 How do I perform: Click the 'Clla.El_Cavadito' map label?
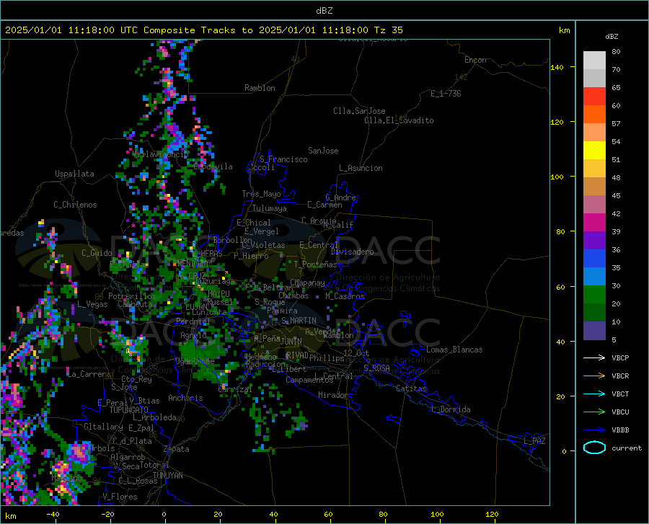pos(399,120)
